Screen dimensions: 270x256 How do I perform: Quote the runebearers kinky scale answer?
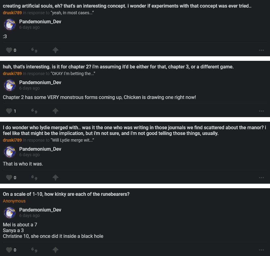pyautogui.click(x=34, y=250)
